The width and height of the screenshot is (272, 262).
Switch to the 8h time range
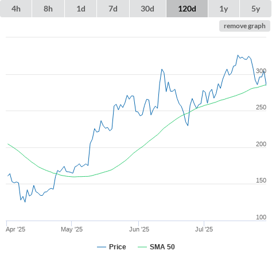tap(48, 9)
